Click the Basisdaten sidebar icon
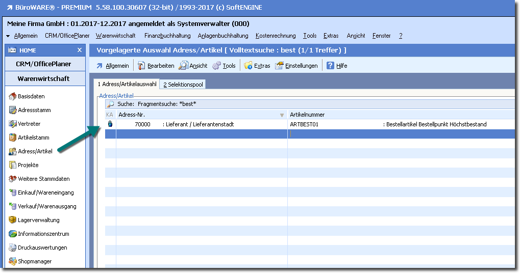520x273 pixels. (x=13, y=96)
